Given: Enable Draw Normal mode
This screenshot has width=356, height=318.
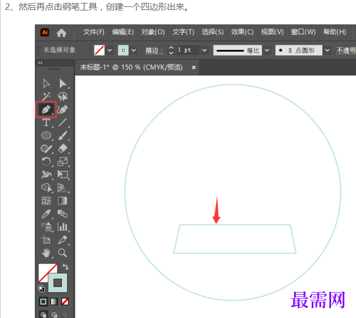Looking at the screenshot, I should point(44,315).
